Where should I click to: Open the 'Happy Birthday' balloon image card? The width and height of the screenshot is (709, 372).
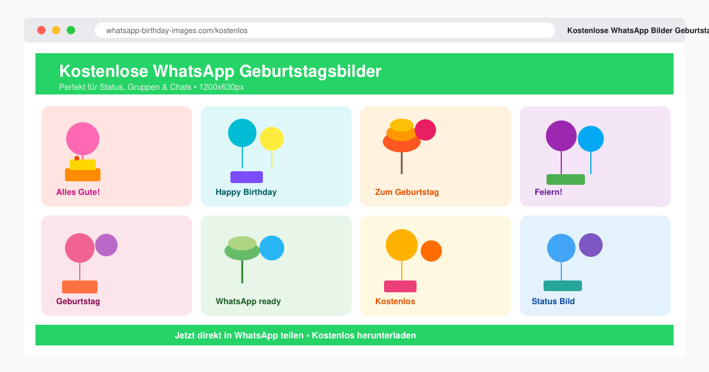pos(276,156)
